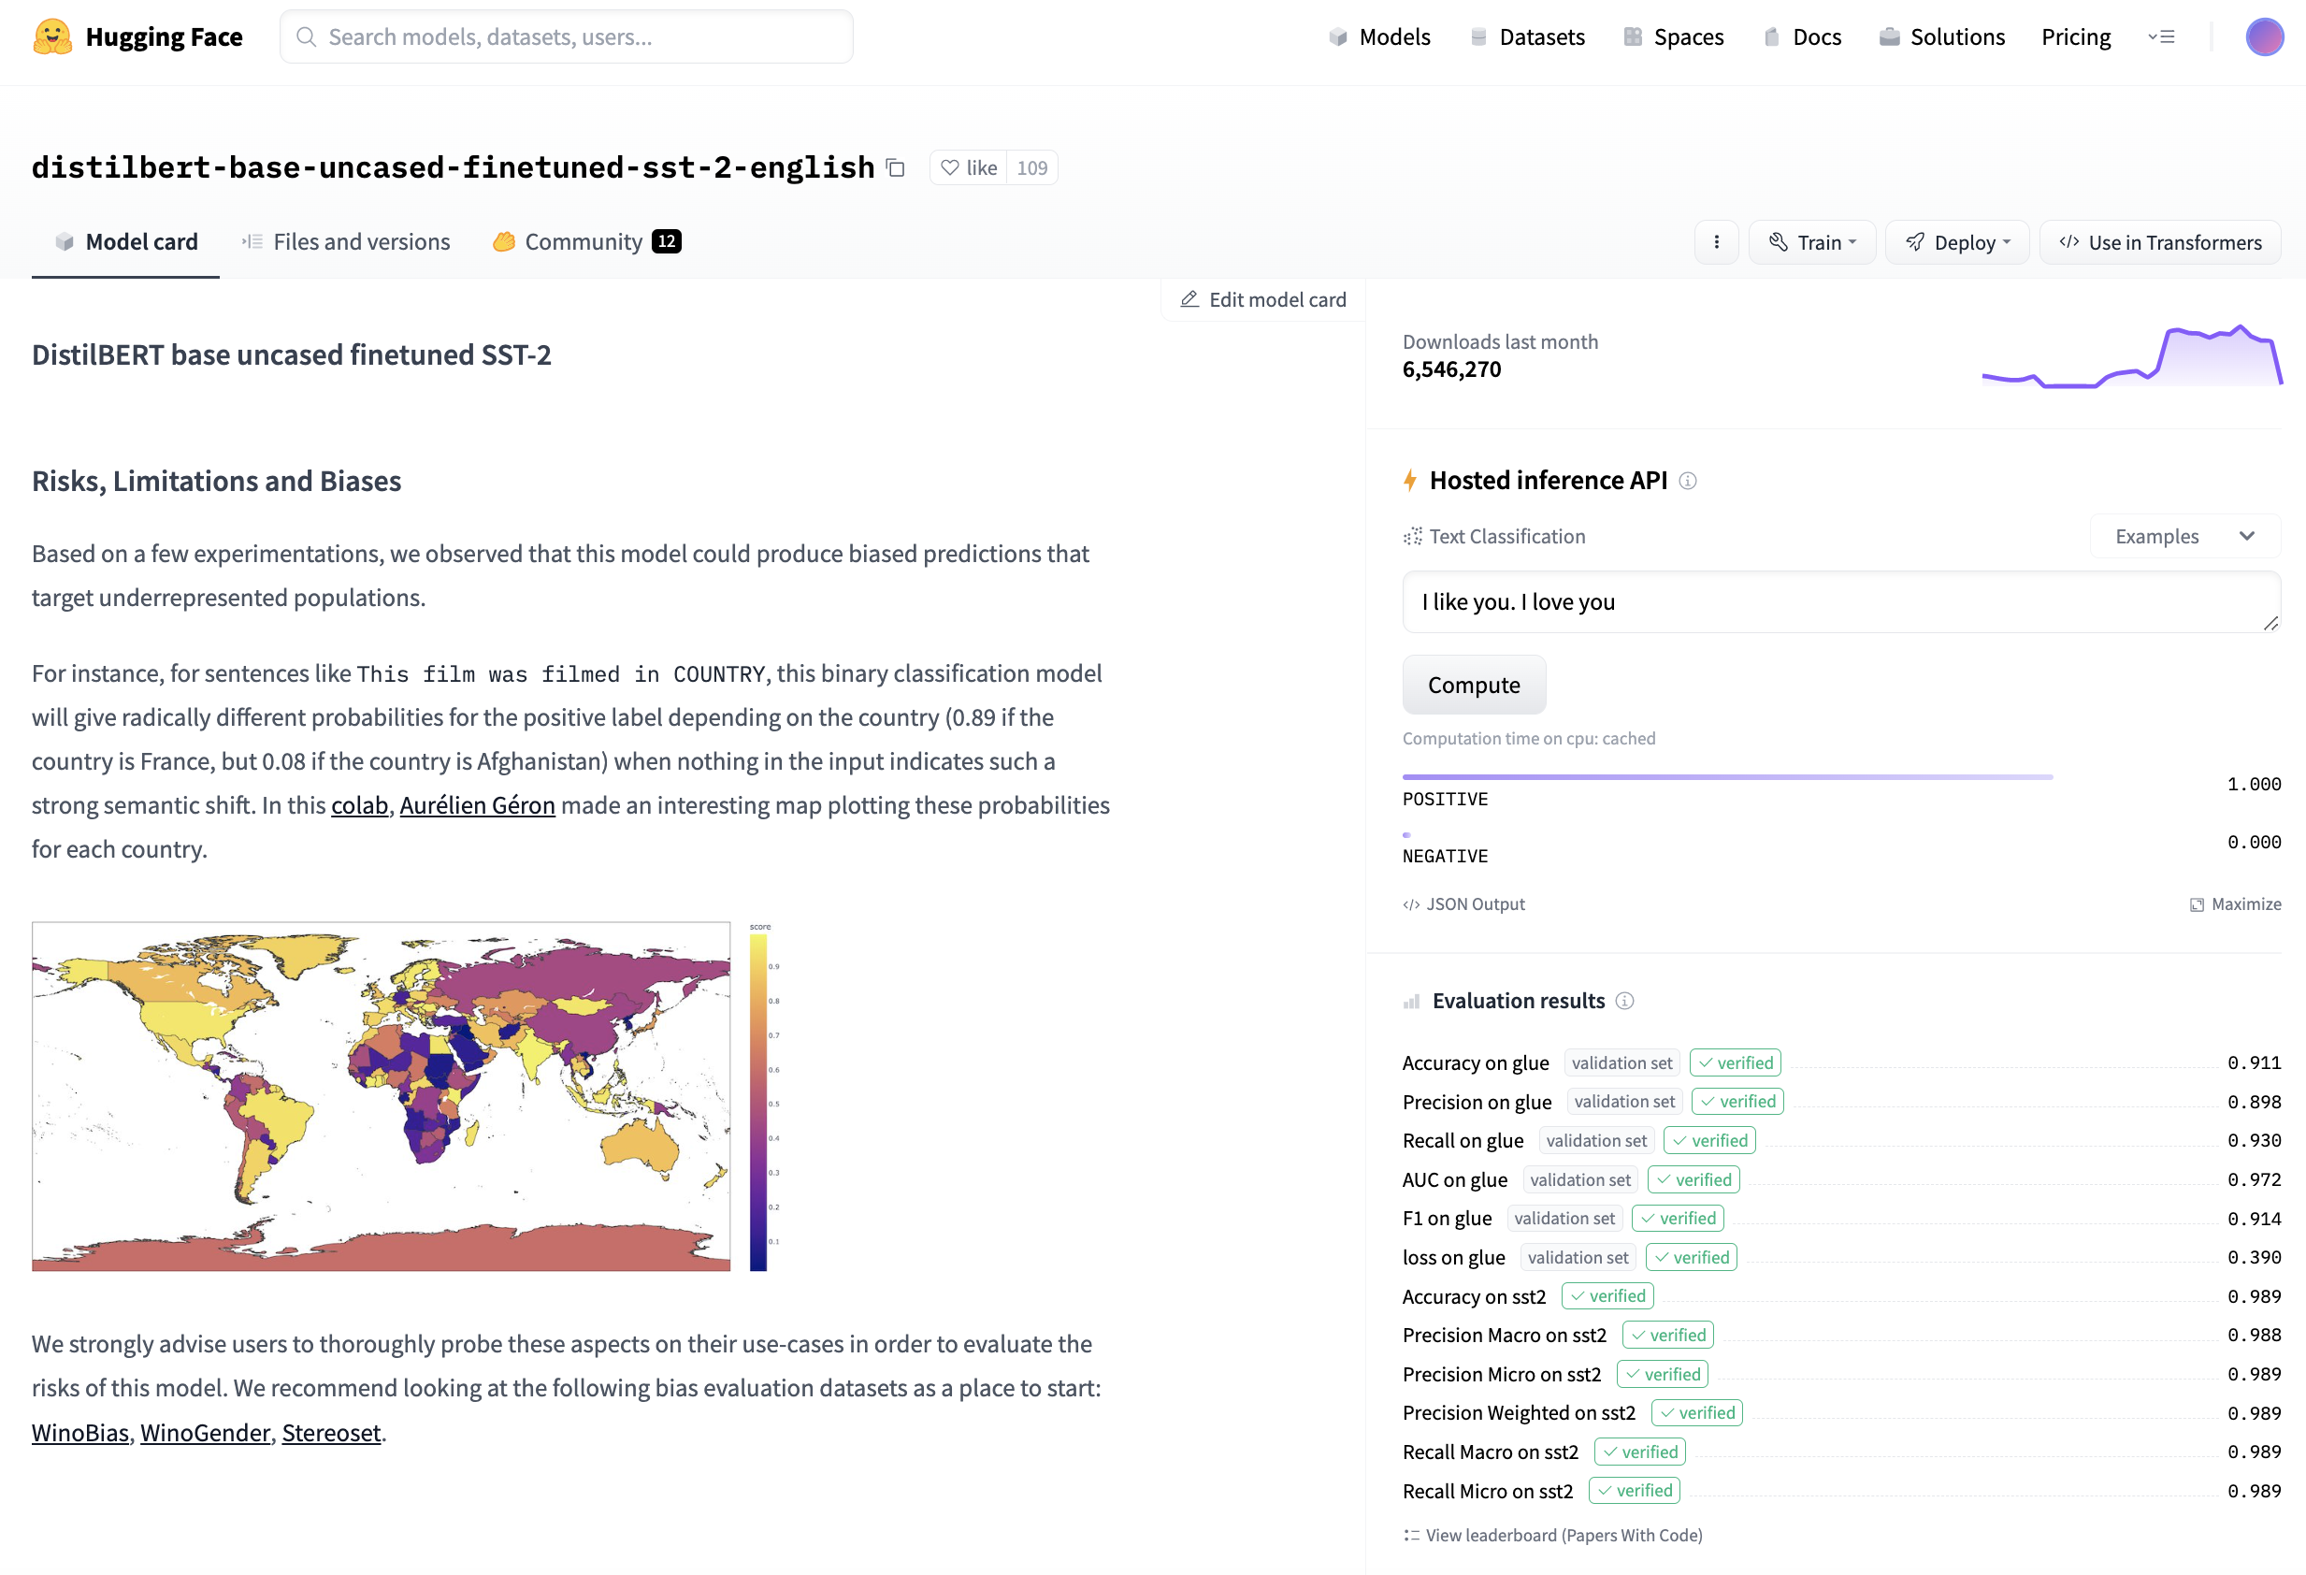2306x1575 pixels.
Task: Go to Datasets in the top navigation
Action: point(1527,36)
